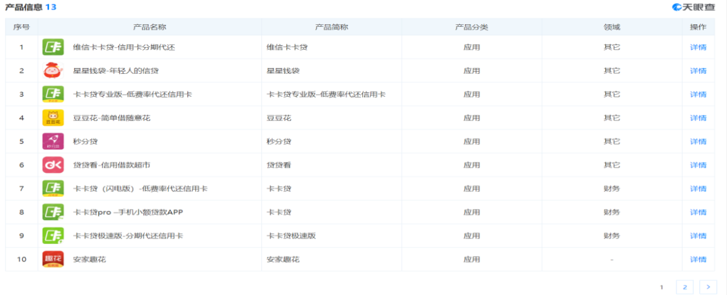
Task: Click product name 贷贷看-信用借款超市
Action: [112, 165]
